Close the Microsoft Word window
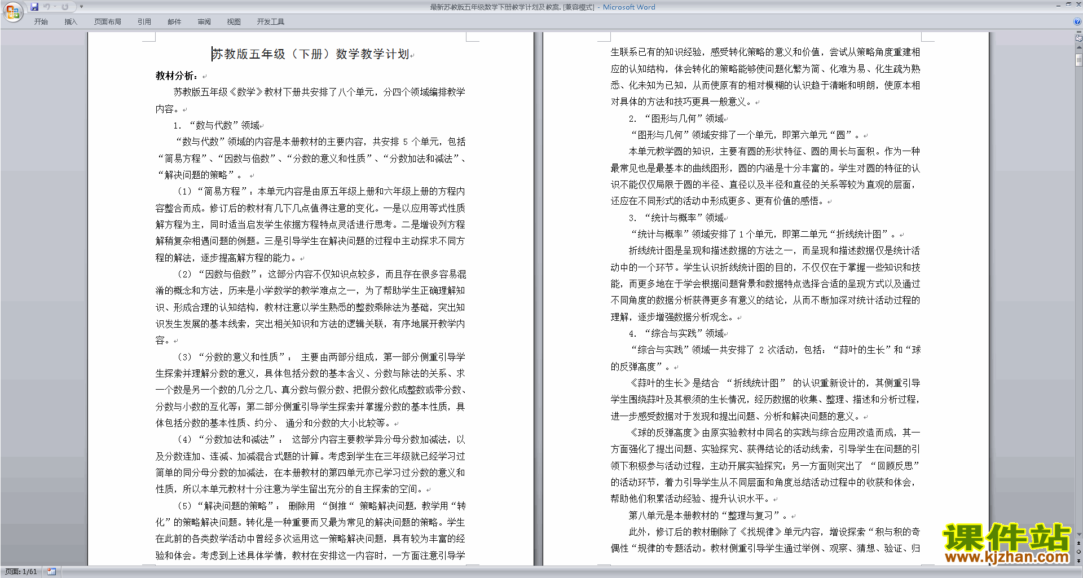Viewport: 1083px width, 578px height. (x=1078, y=5)
